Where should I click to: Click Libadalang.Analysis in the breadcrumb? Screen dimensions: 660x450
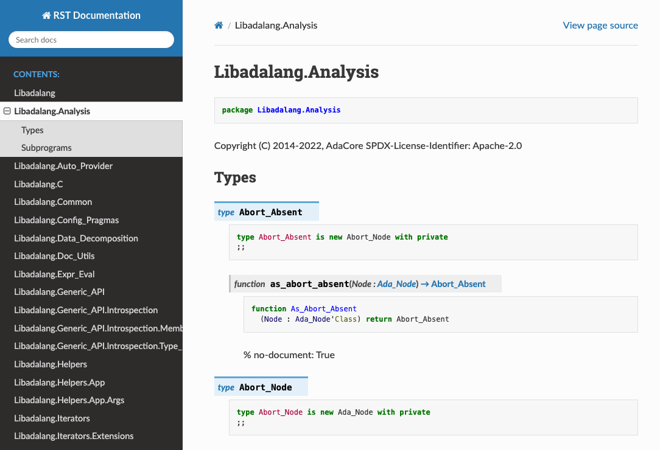click(x=276, y=26)
